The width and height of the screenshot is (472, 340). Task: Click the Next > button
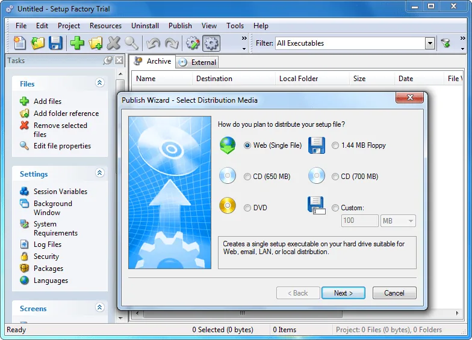click(x=343, y=293)
